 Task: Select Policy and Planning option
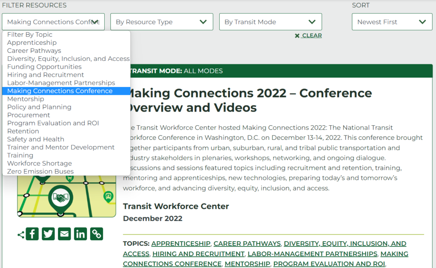(66, 107)
